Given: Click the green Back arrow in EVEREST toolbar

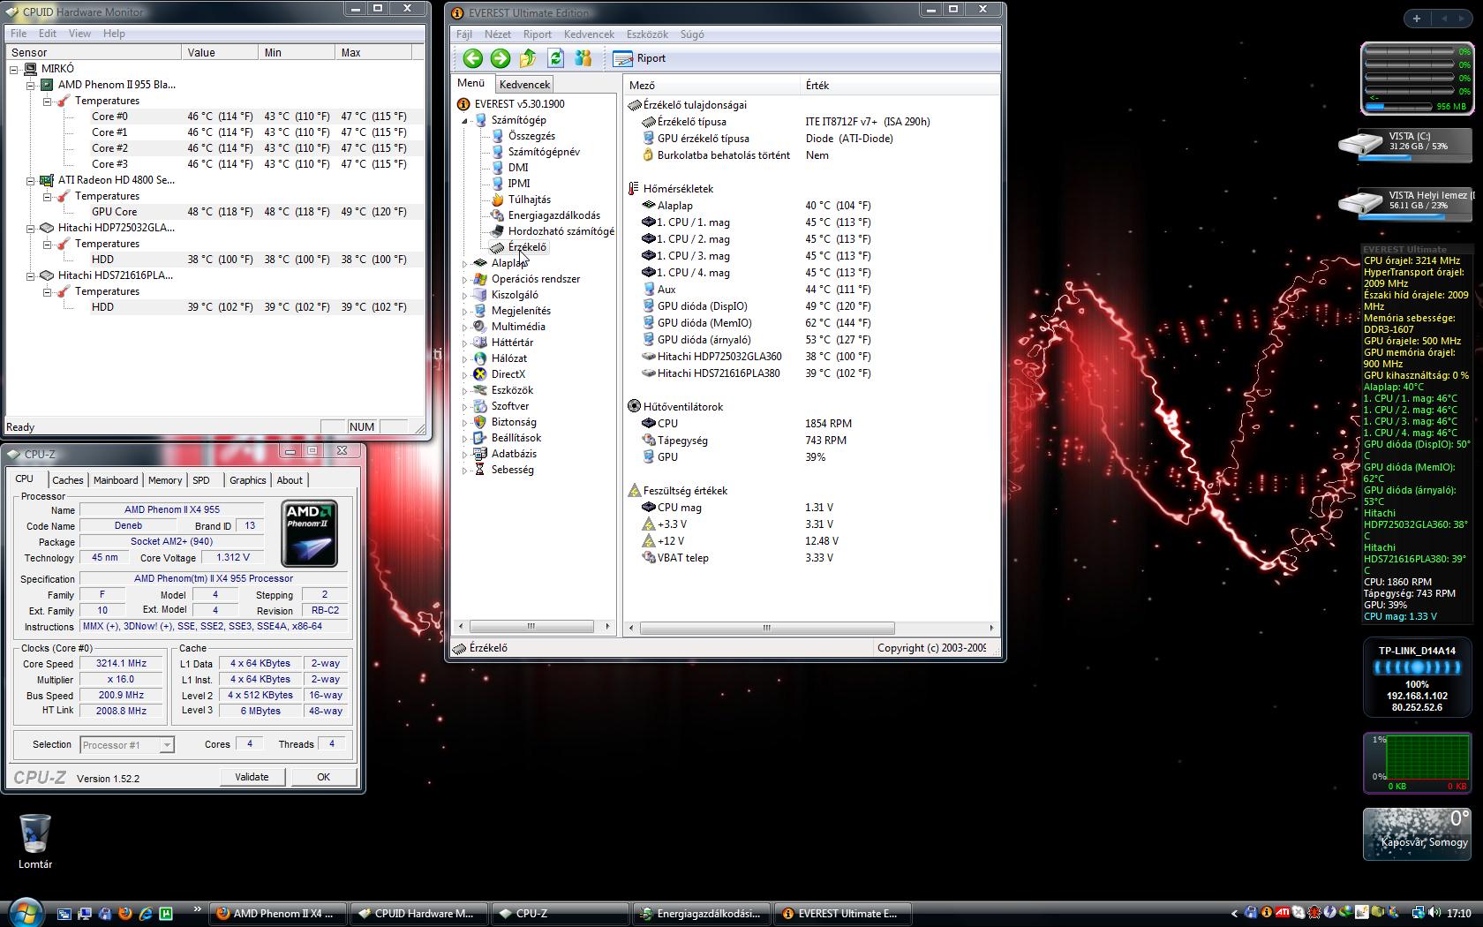Looking at the screenshot, I should coord(473,58).
